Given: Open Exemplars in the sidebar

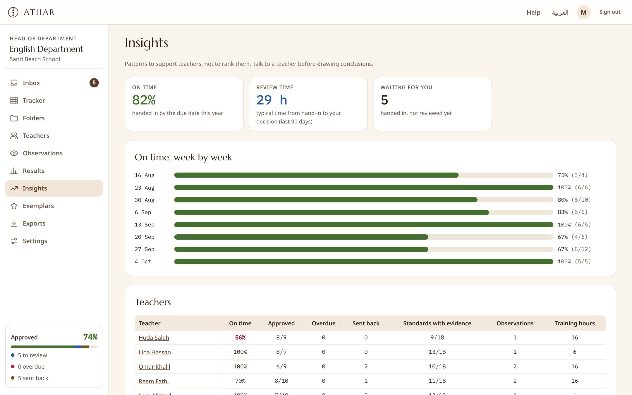Looking at the screenshot, I should coord(54,206).
